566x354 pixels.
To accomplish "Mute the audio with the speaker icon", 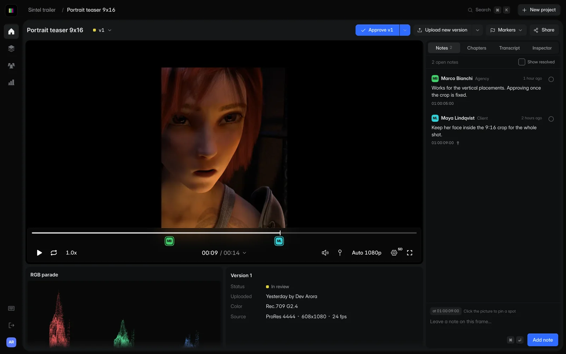I will point(325,253).
